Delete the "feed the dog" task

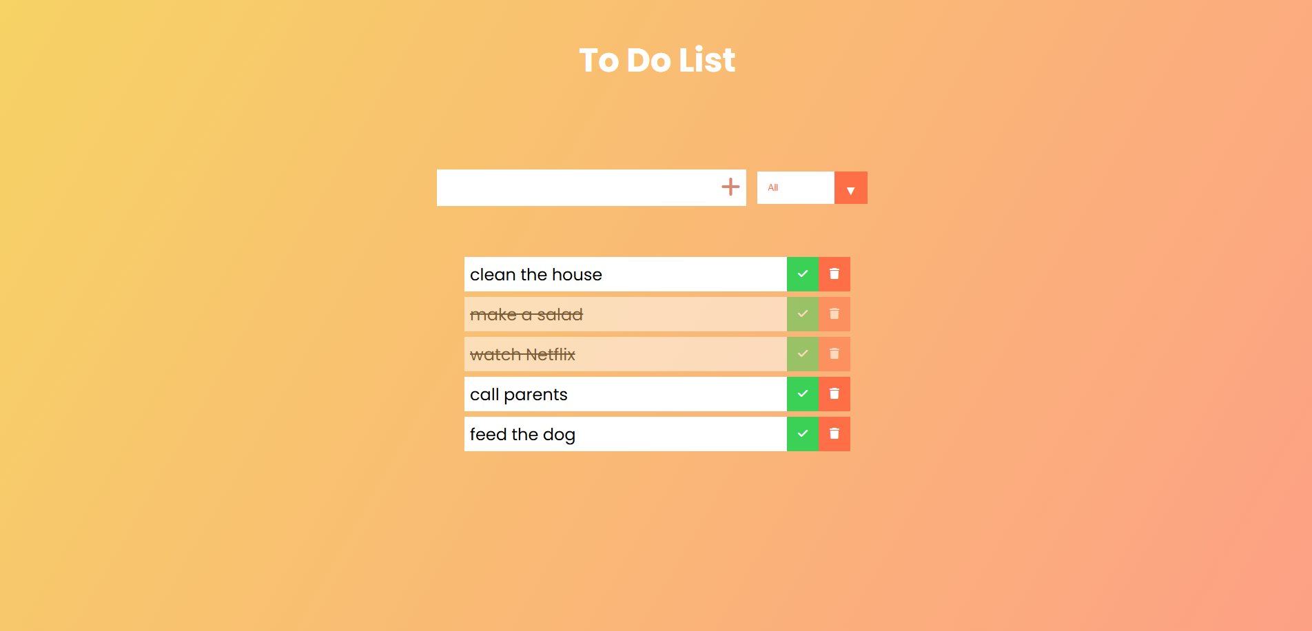(x=834, y=434)
